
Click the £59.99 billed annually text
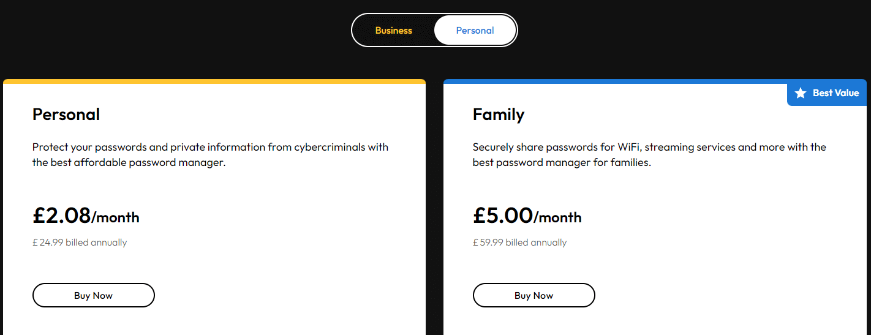coord(520,243)
